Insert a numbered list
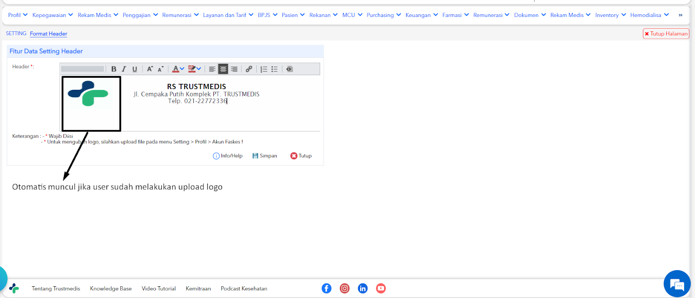 coord(264,69)
